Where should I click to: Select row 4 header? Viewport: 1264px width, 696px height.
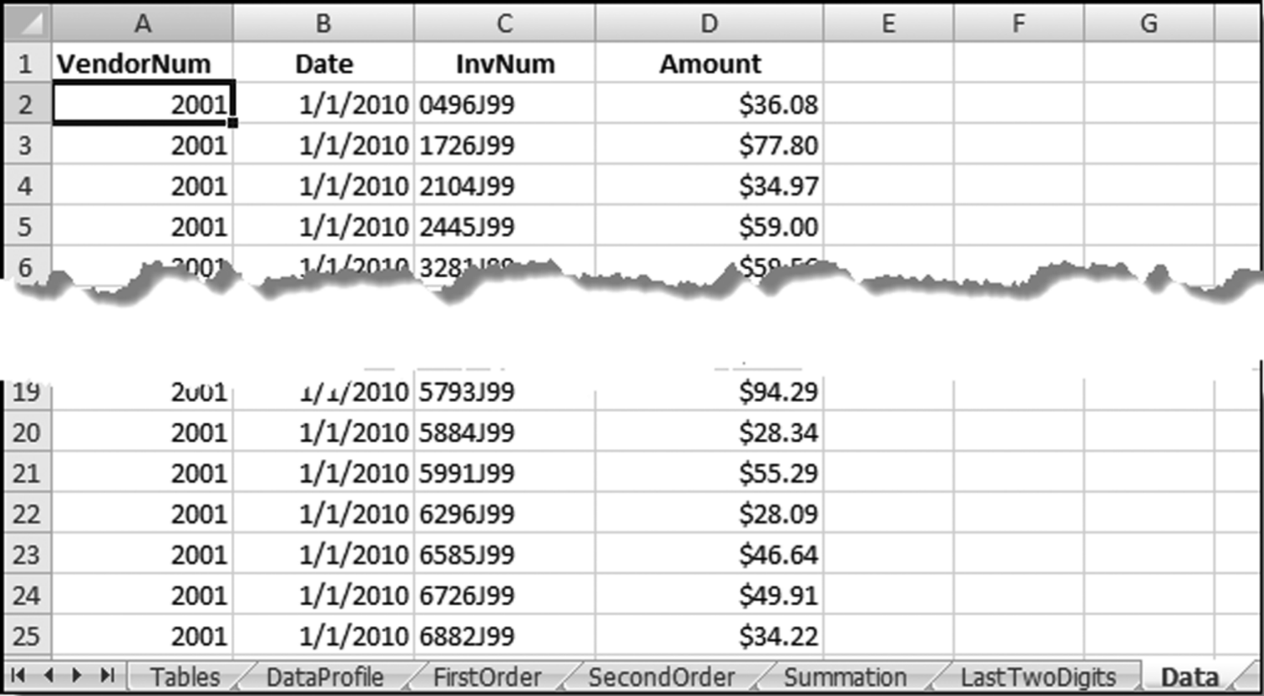click(x=27, y=185)
